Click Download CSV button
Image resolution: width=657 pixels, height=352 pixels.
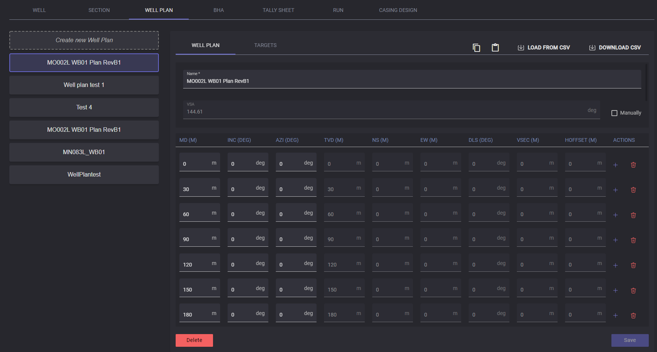click(x=615, y=48)
